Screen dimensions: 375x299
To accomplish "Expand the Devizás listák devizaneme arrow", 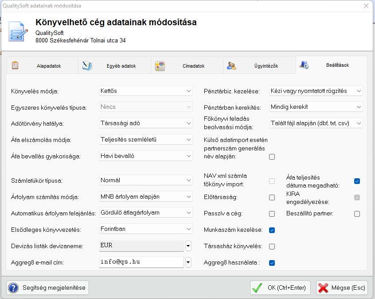I will pyautogui.click(x=188, y=245).
